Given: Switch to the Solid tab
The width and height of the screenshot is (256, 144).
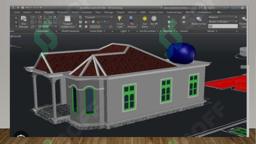Looking at the screenshot, I should point(17,12).
